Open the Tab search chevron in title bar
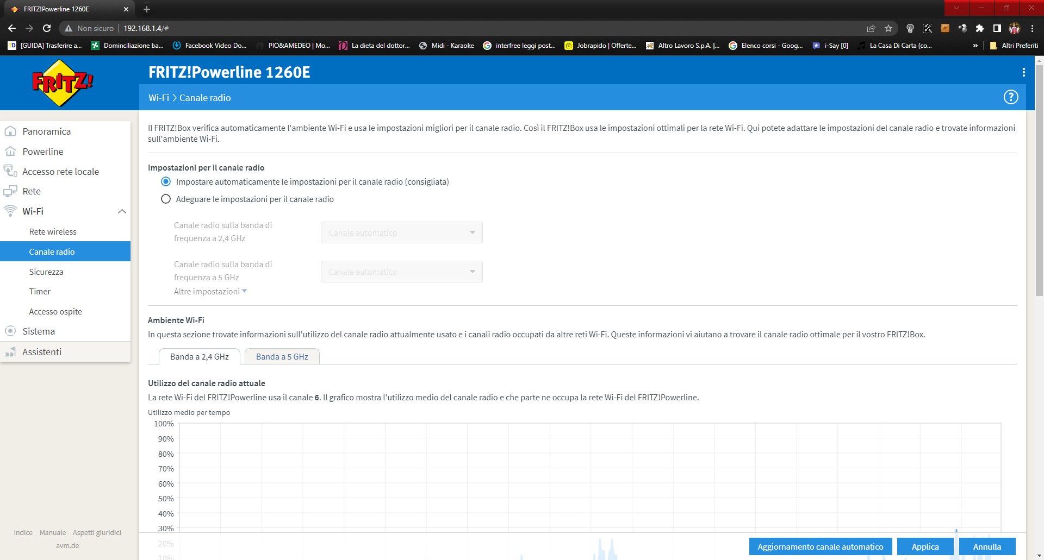 (956, 8)
